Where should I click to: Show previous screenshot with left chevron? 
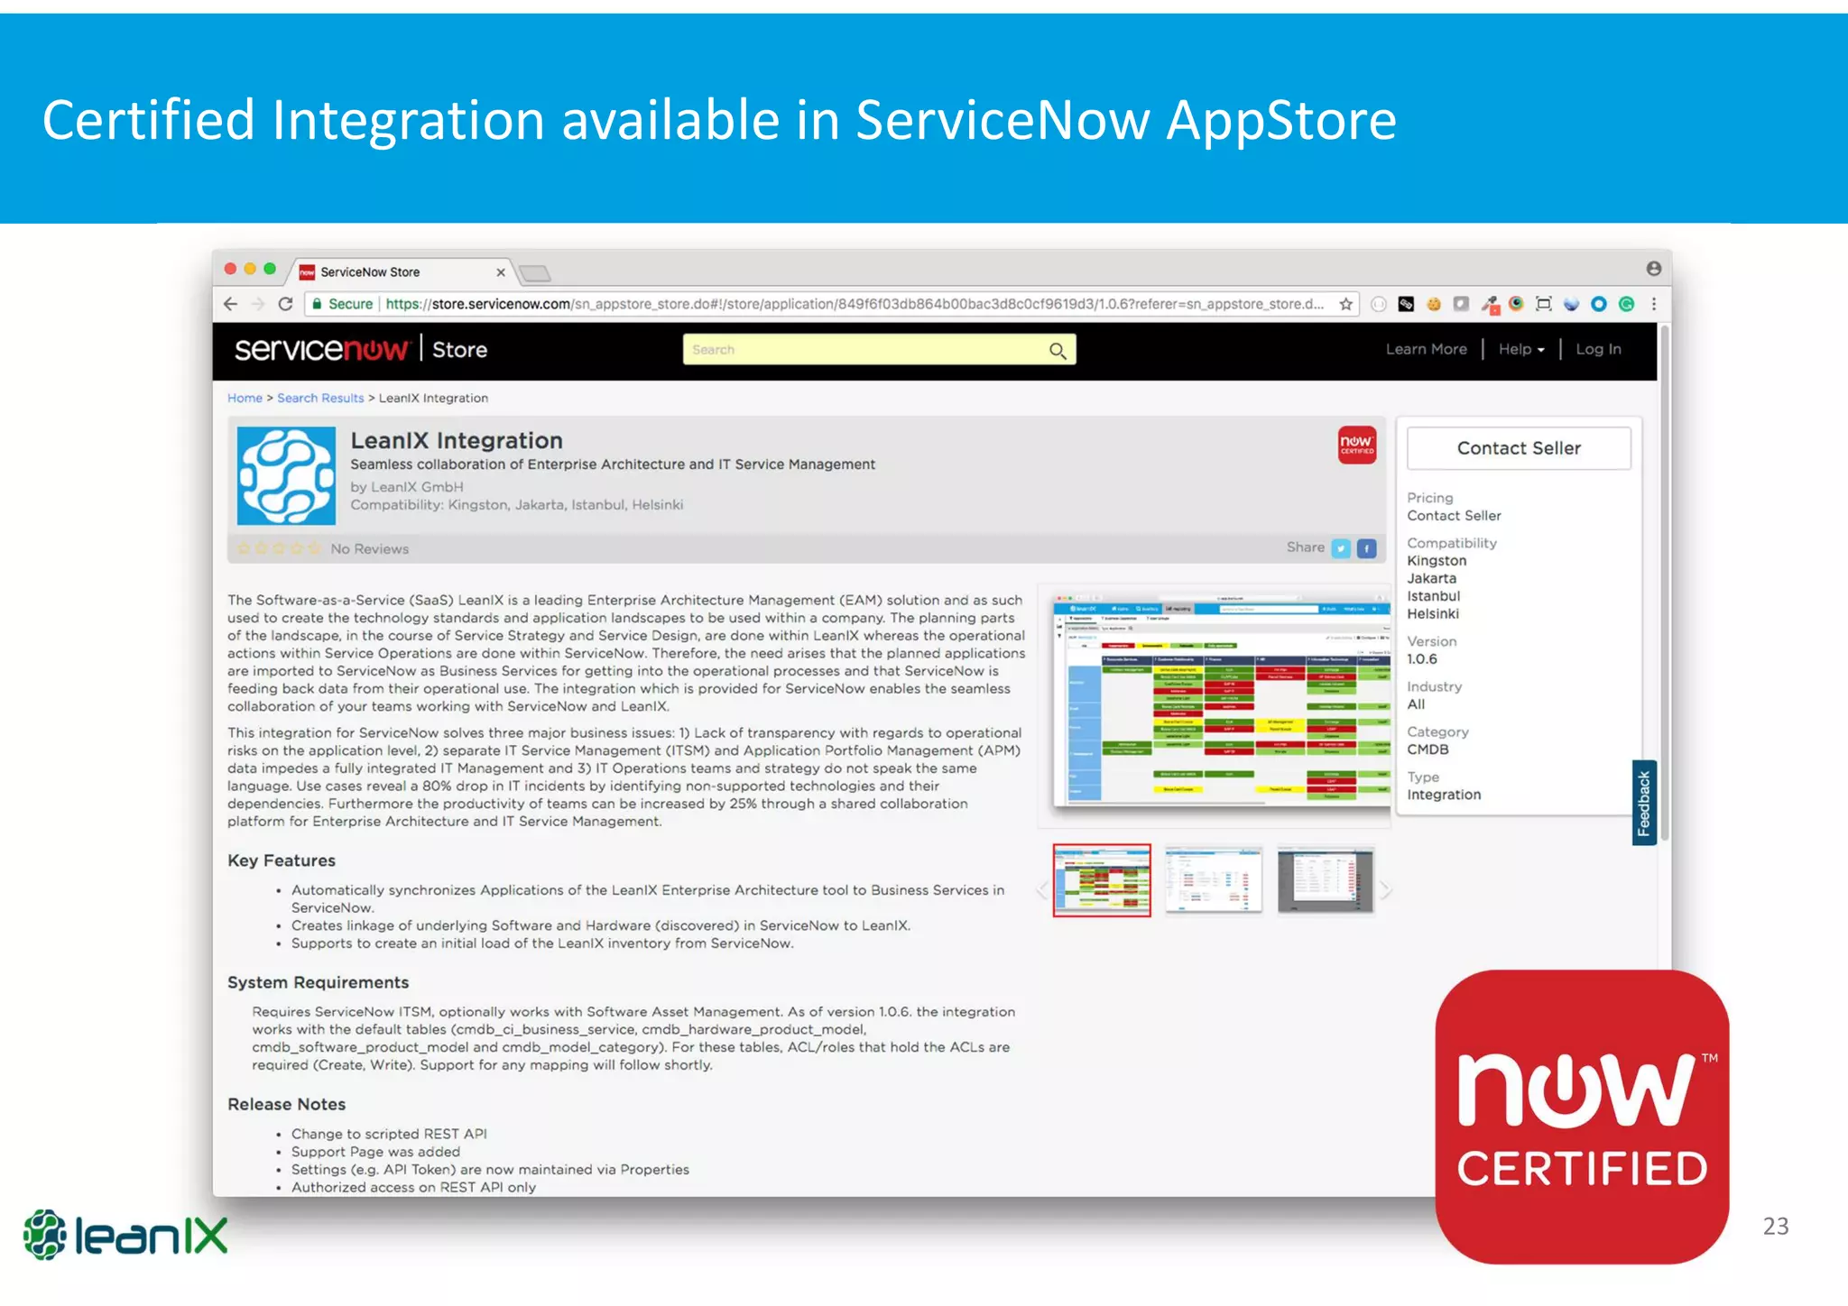(x=1042, y=890)
